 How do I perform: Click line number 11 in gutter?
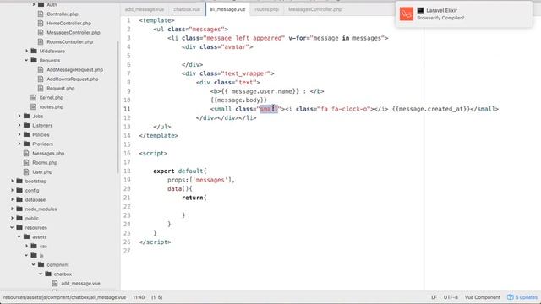[x=127, y=109]
